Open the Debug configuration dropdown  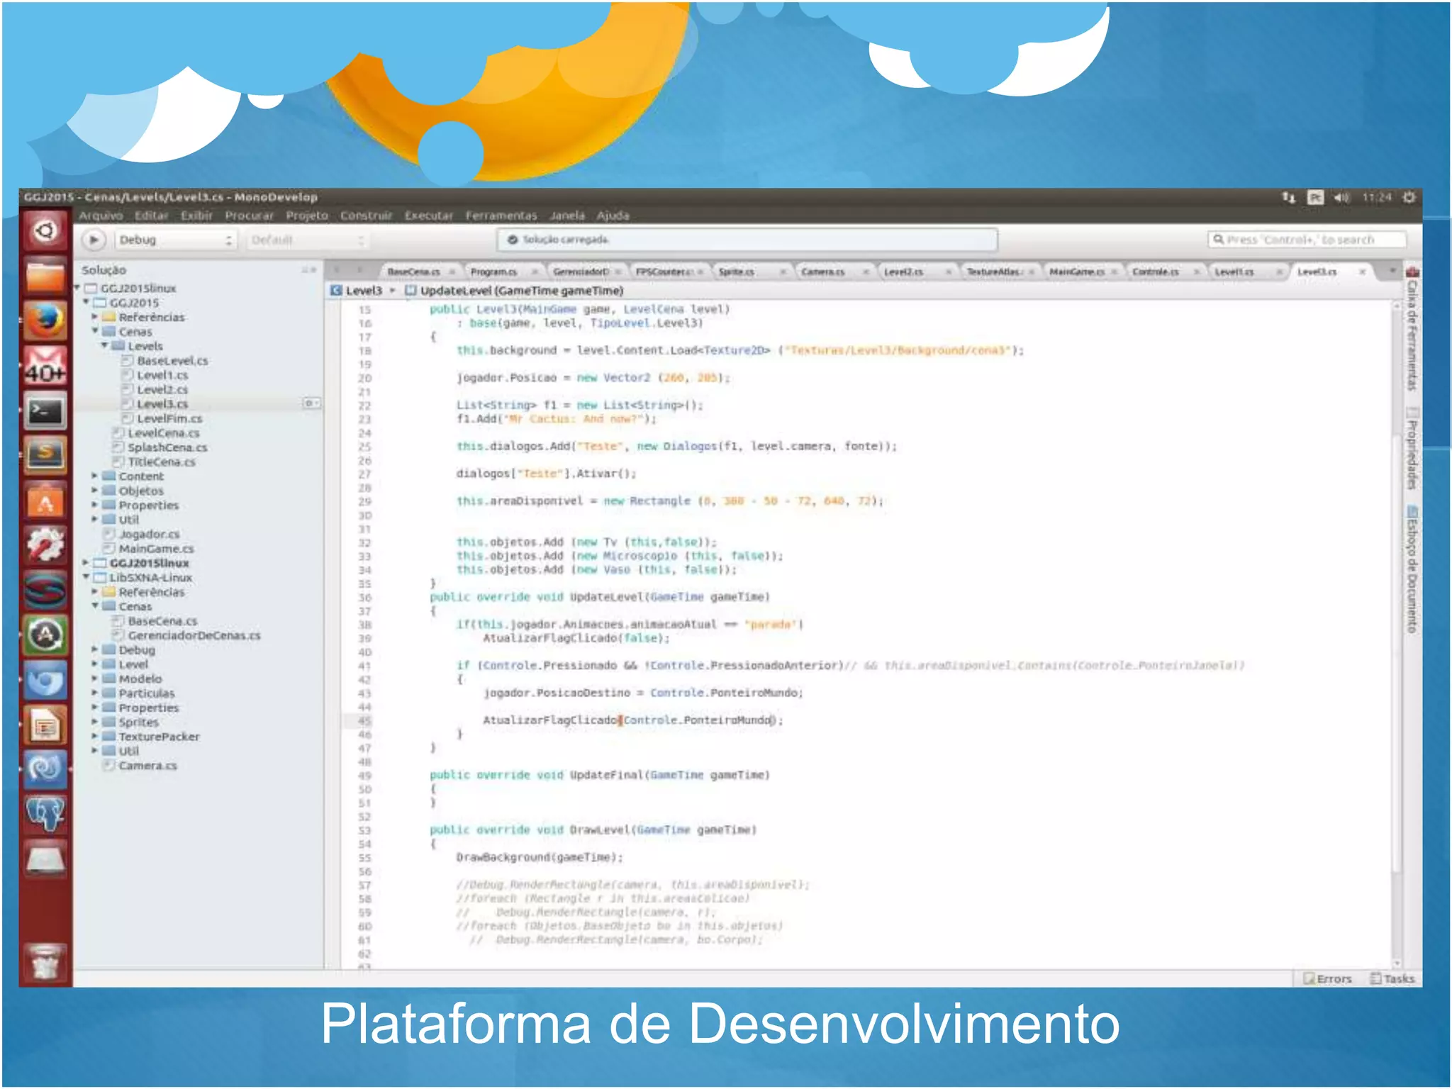click(x=175, y=240)
